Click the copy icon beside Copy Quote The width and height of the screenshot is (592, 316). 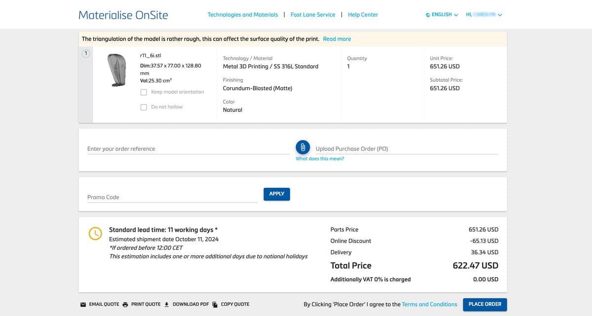(215, 305)
